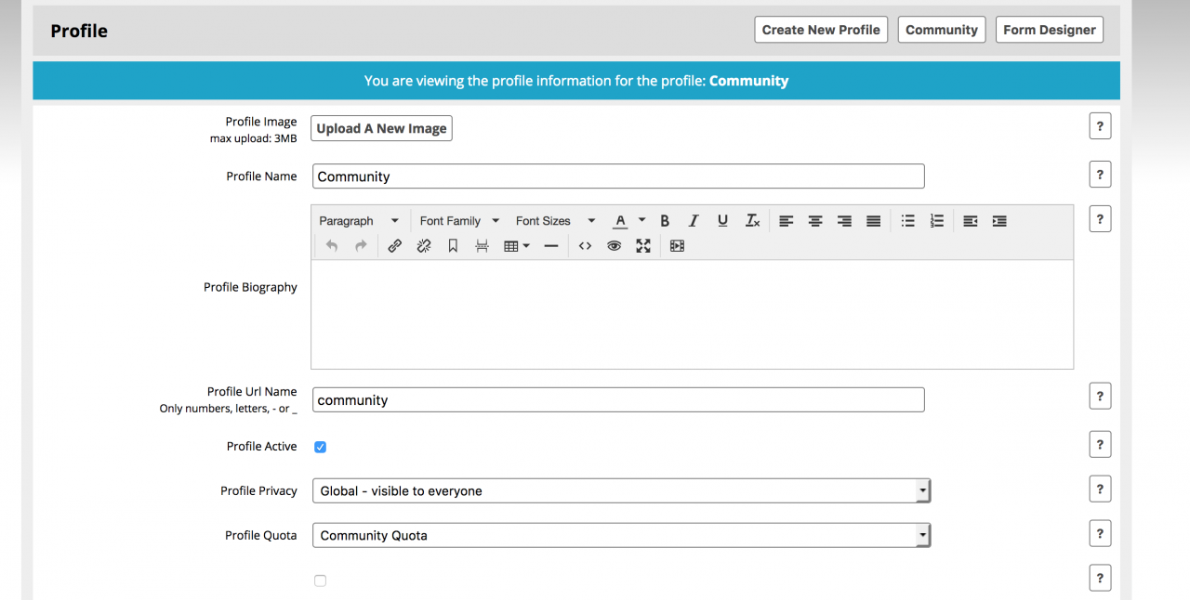Screen dimensions: 1190x600
Task: Open the Profile Privacy dropdown
Action: (x=620, y=490)
